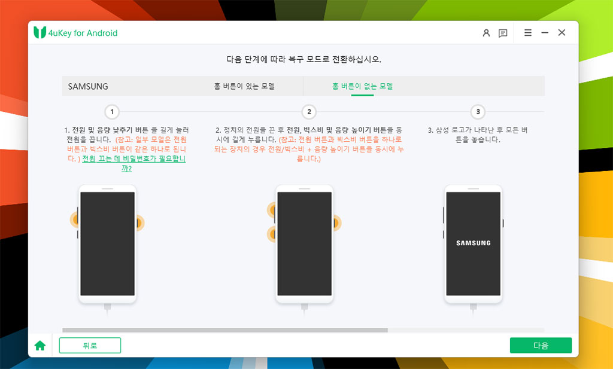
Task: Close the 4uKey for Android window
Action: 562,33
